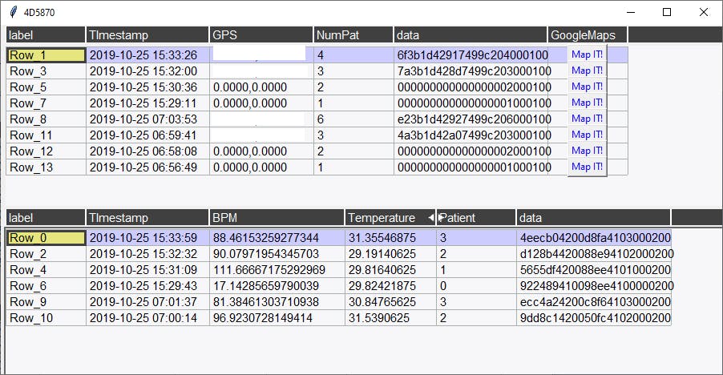Click the NumPat column header
Image resolution: width=723 pixels, height=375 pixels.
click(x=353, y=35)
